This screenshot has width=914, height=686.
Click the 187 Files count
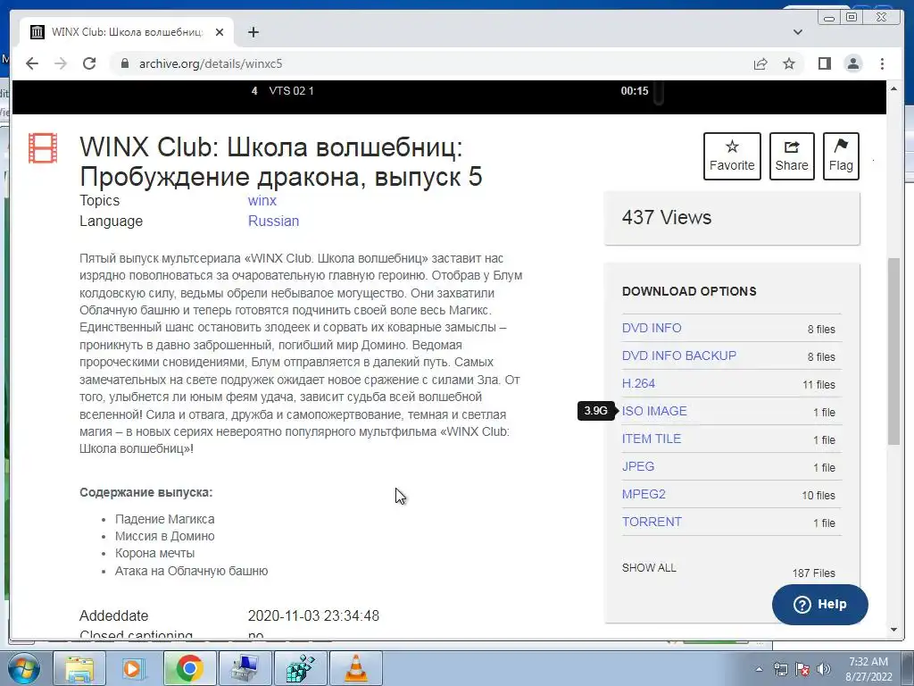(813, 573)
